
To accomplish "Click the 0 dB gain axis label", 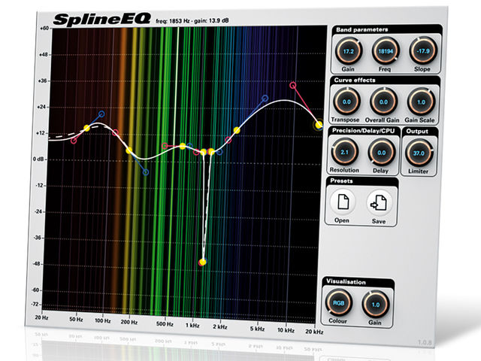I will coord(38,159).
